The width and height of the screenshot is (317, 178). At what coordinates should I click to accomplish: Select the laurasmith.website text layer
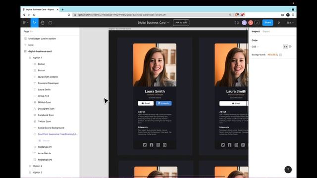click(x=48, y=77)
